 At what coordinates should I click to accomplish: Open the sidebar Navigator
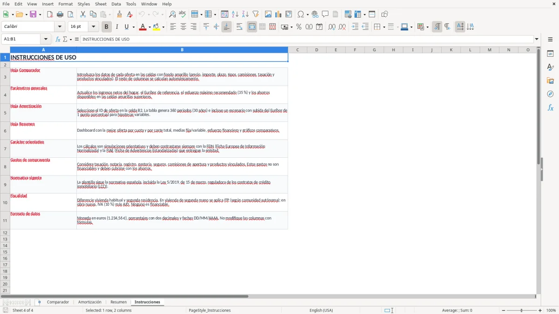tap(550, 94)
